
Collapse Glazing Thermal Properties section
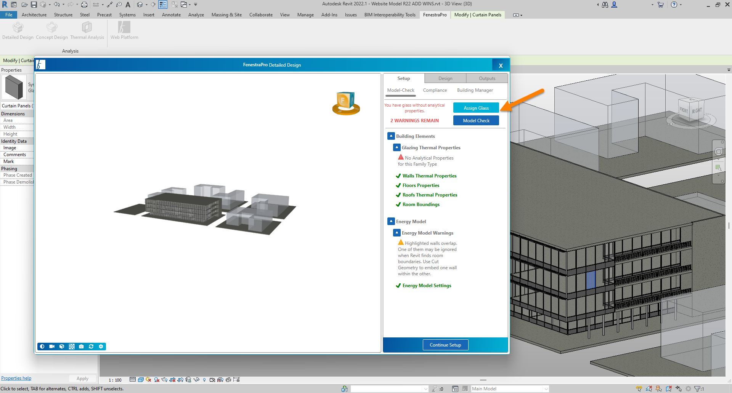397,147
